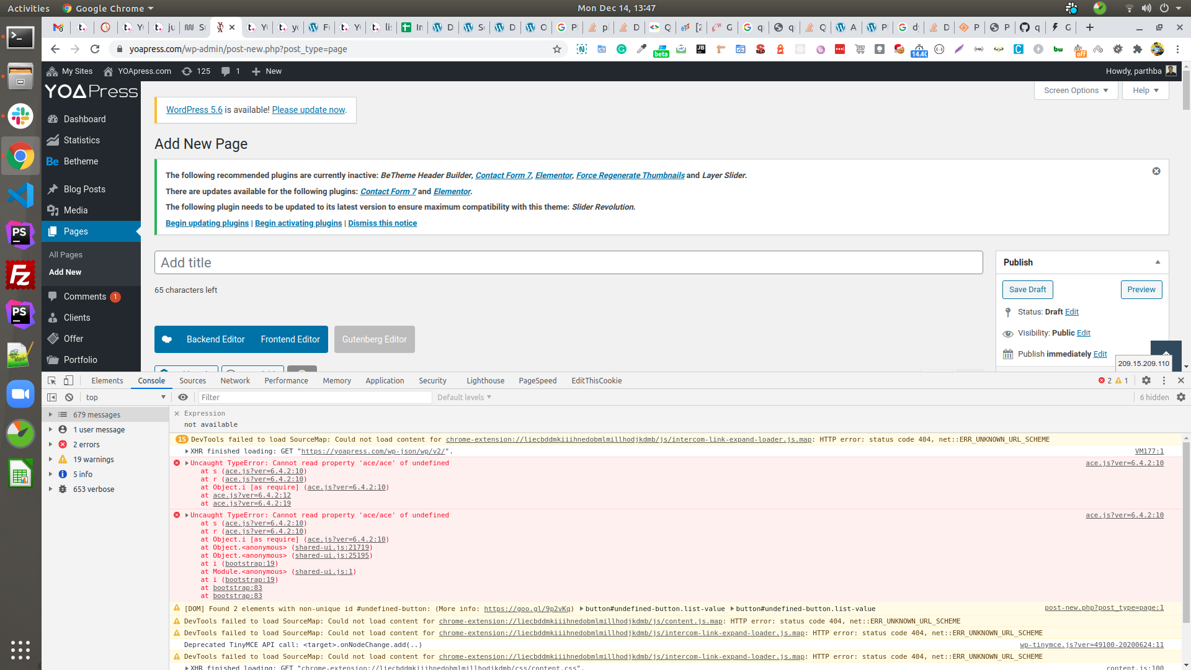
Task: Switch to DevTools Elements tab
Action: click(x=107, y=380)
